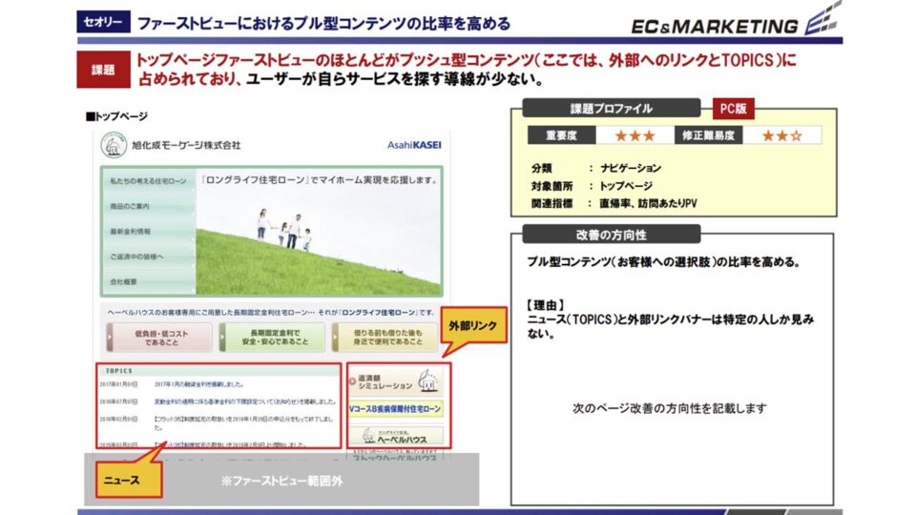This screenshot has width=916, height=515.
Task: Click the 2017年01月 topic date
Action: point(118,384)
